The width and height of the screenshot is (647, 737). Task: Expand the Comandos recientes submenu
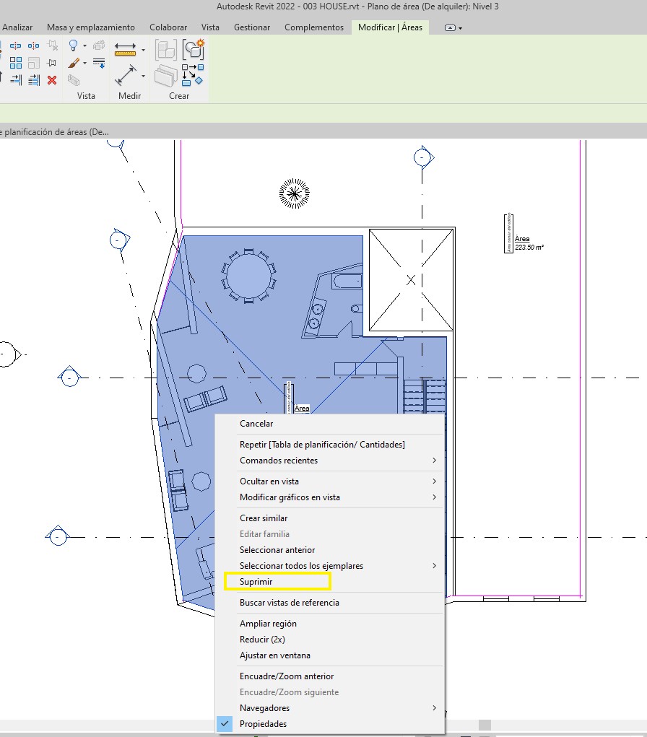(279, 461)
